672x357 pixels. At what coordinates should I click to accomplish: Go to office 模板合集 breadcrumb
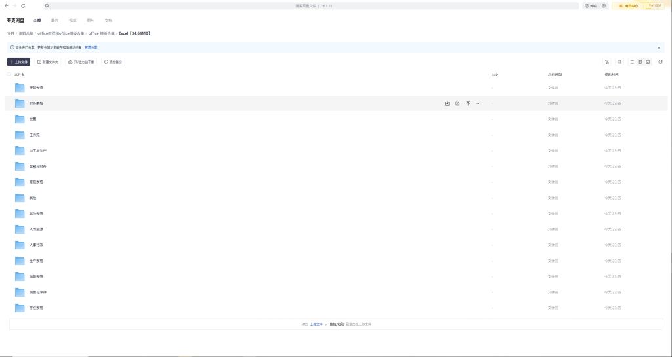click(x=102, y=33)
